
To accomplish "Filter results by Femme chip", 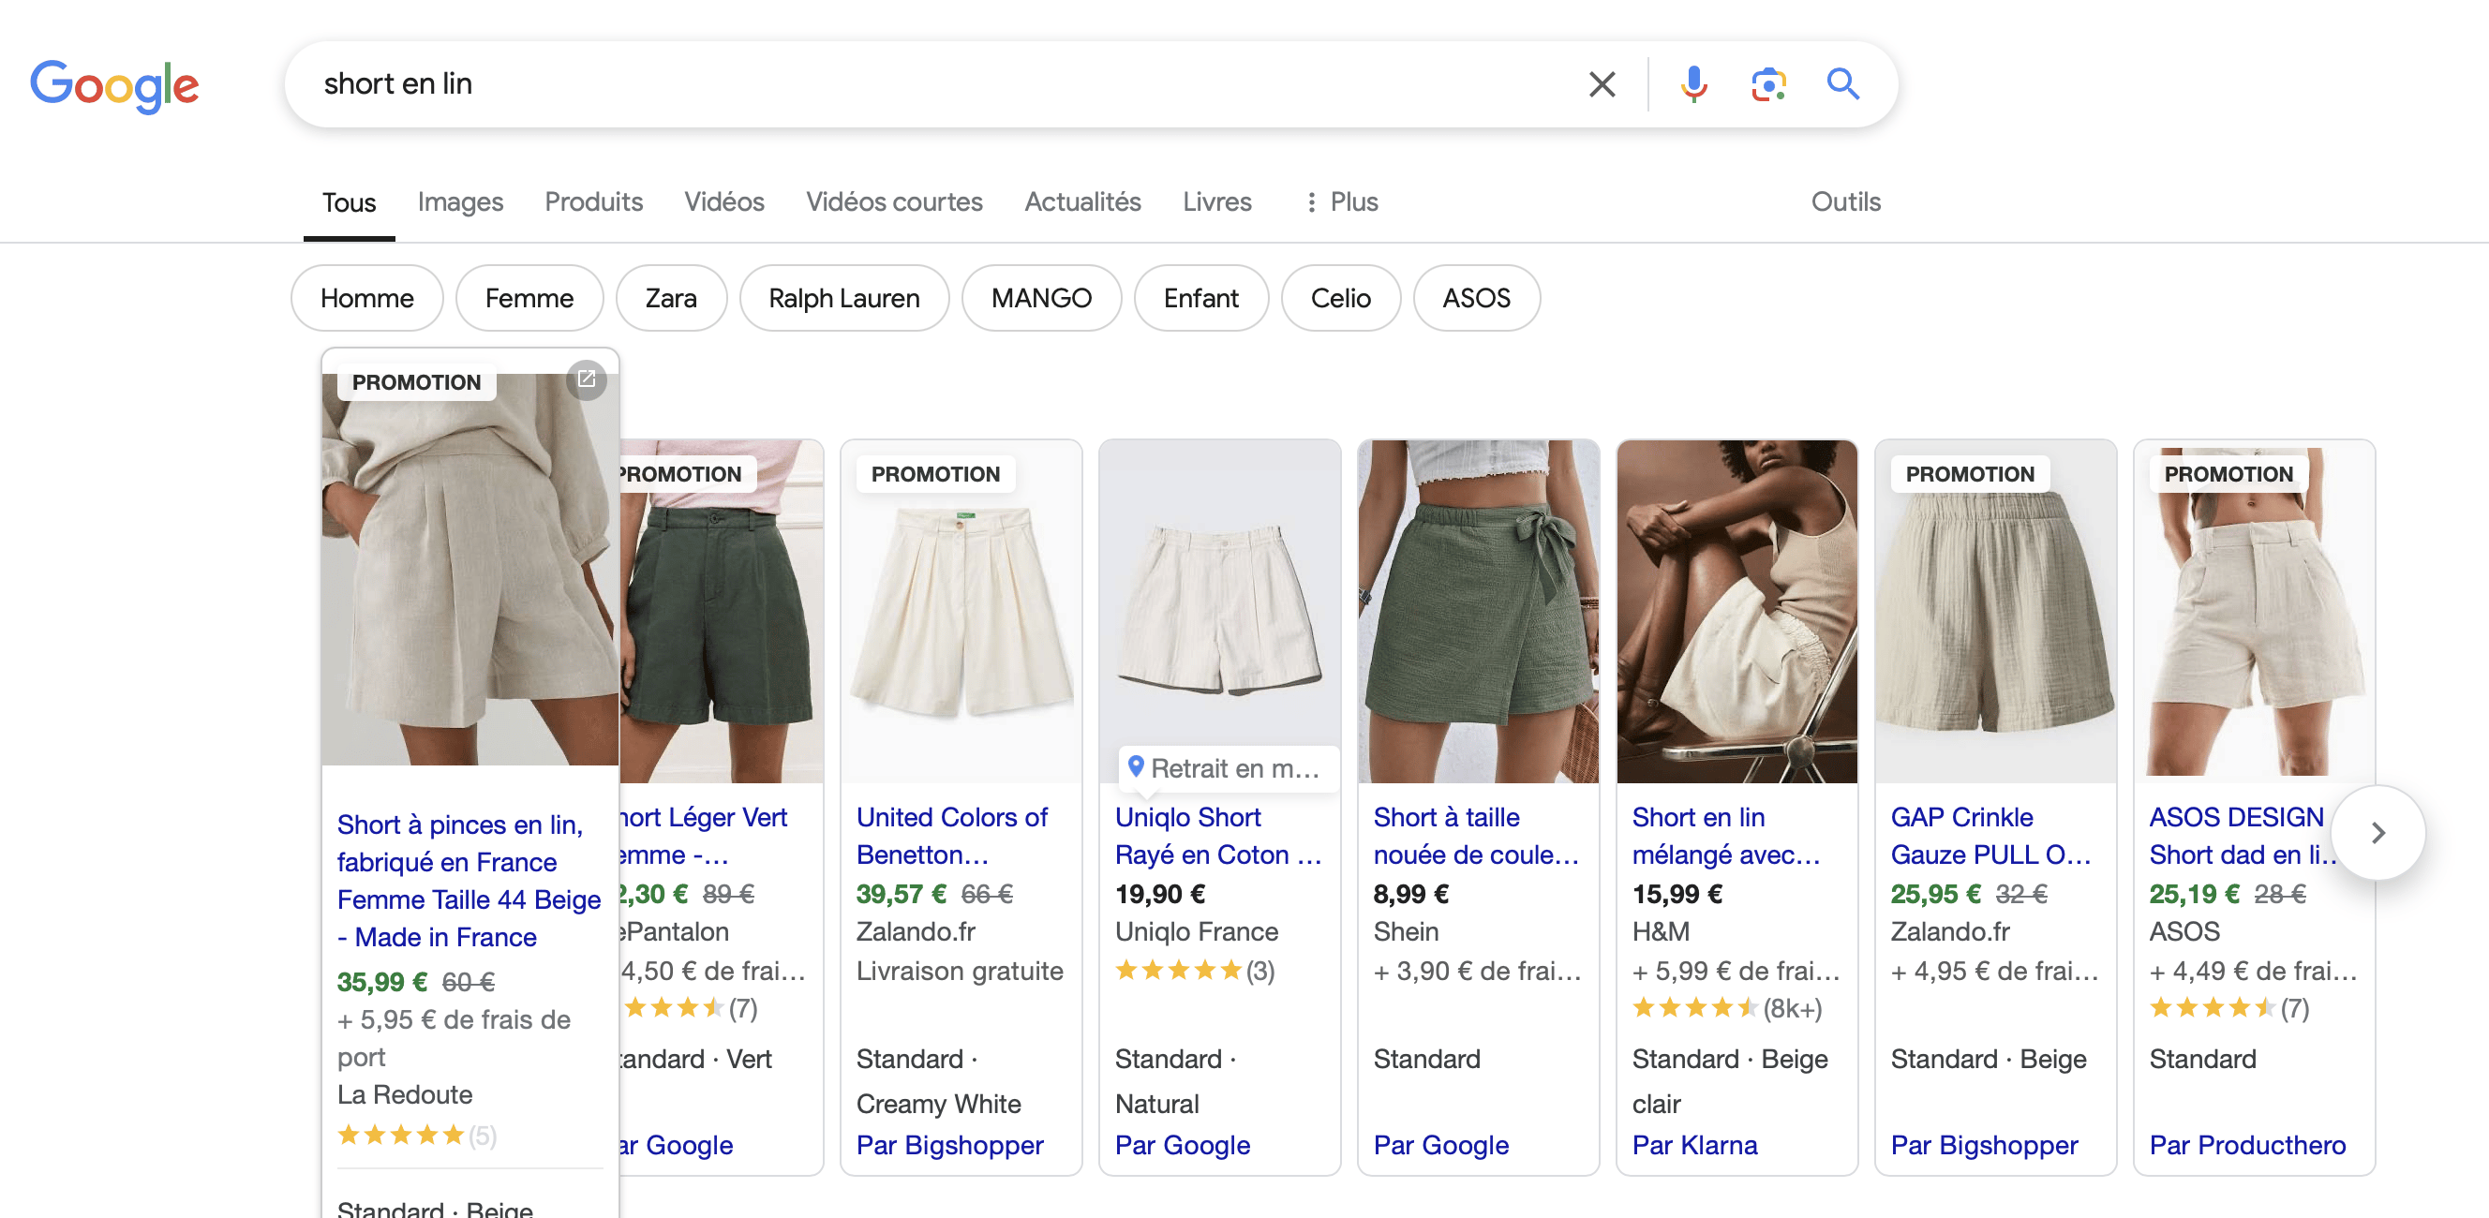I will (x=529, y=298).
